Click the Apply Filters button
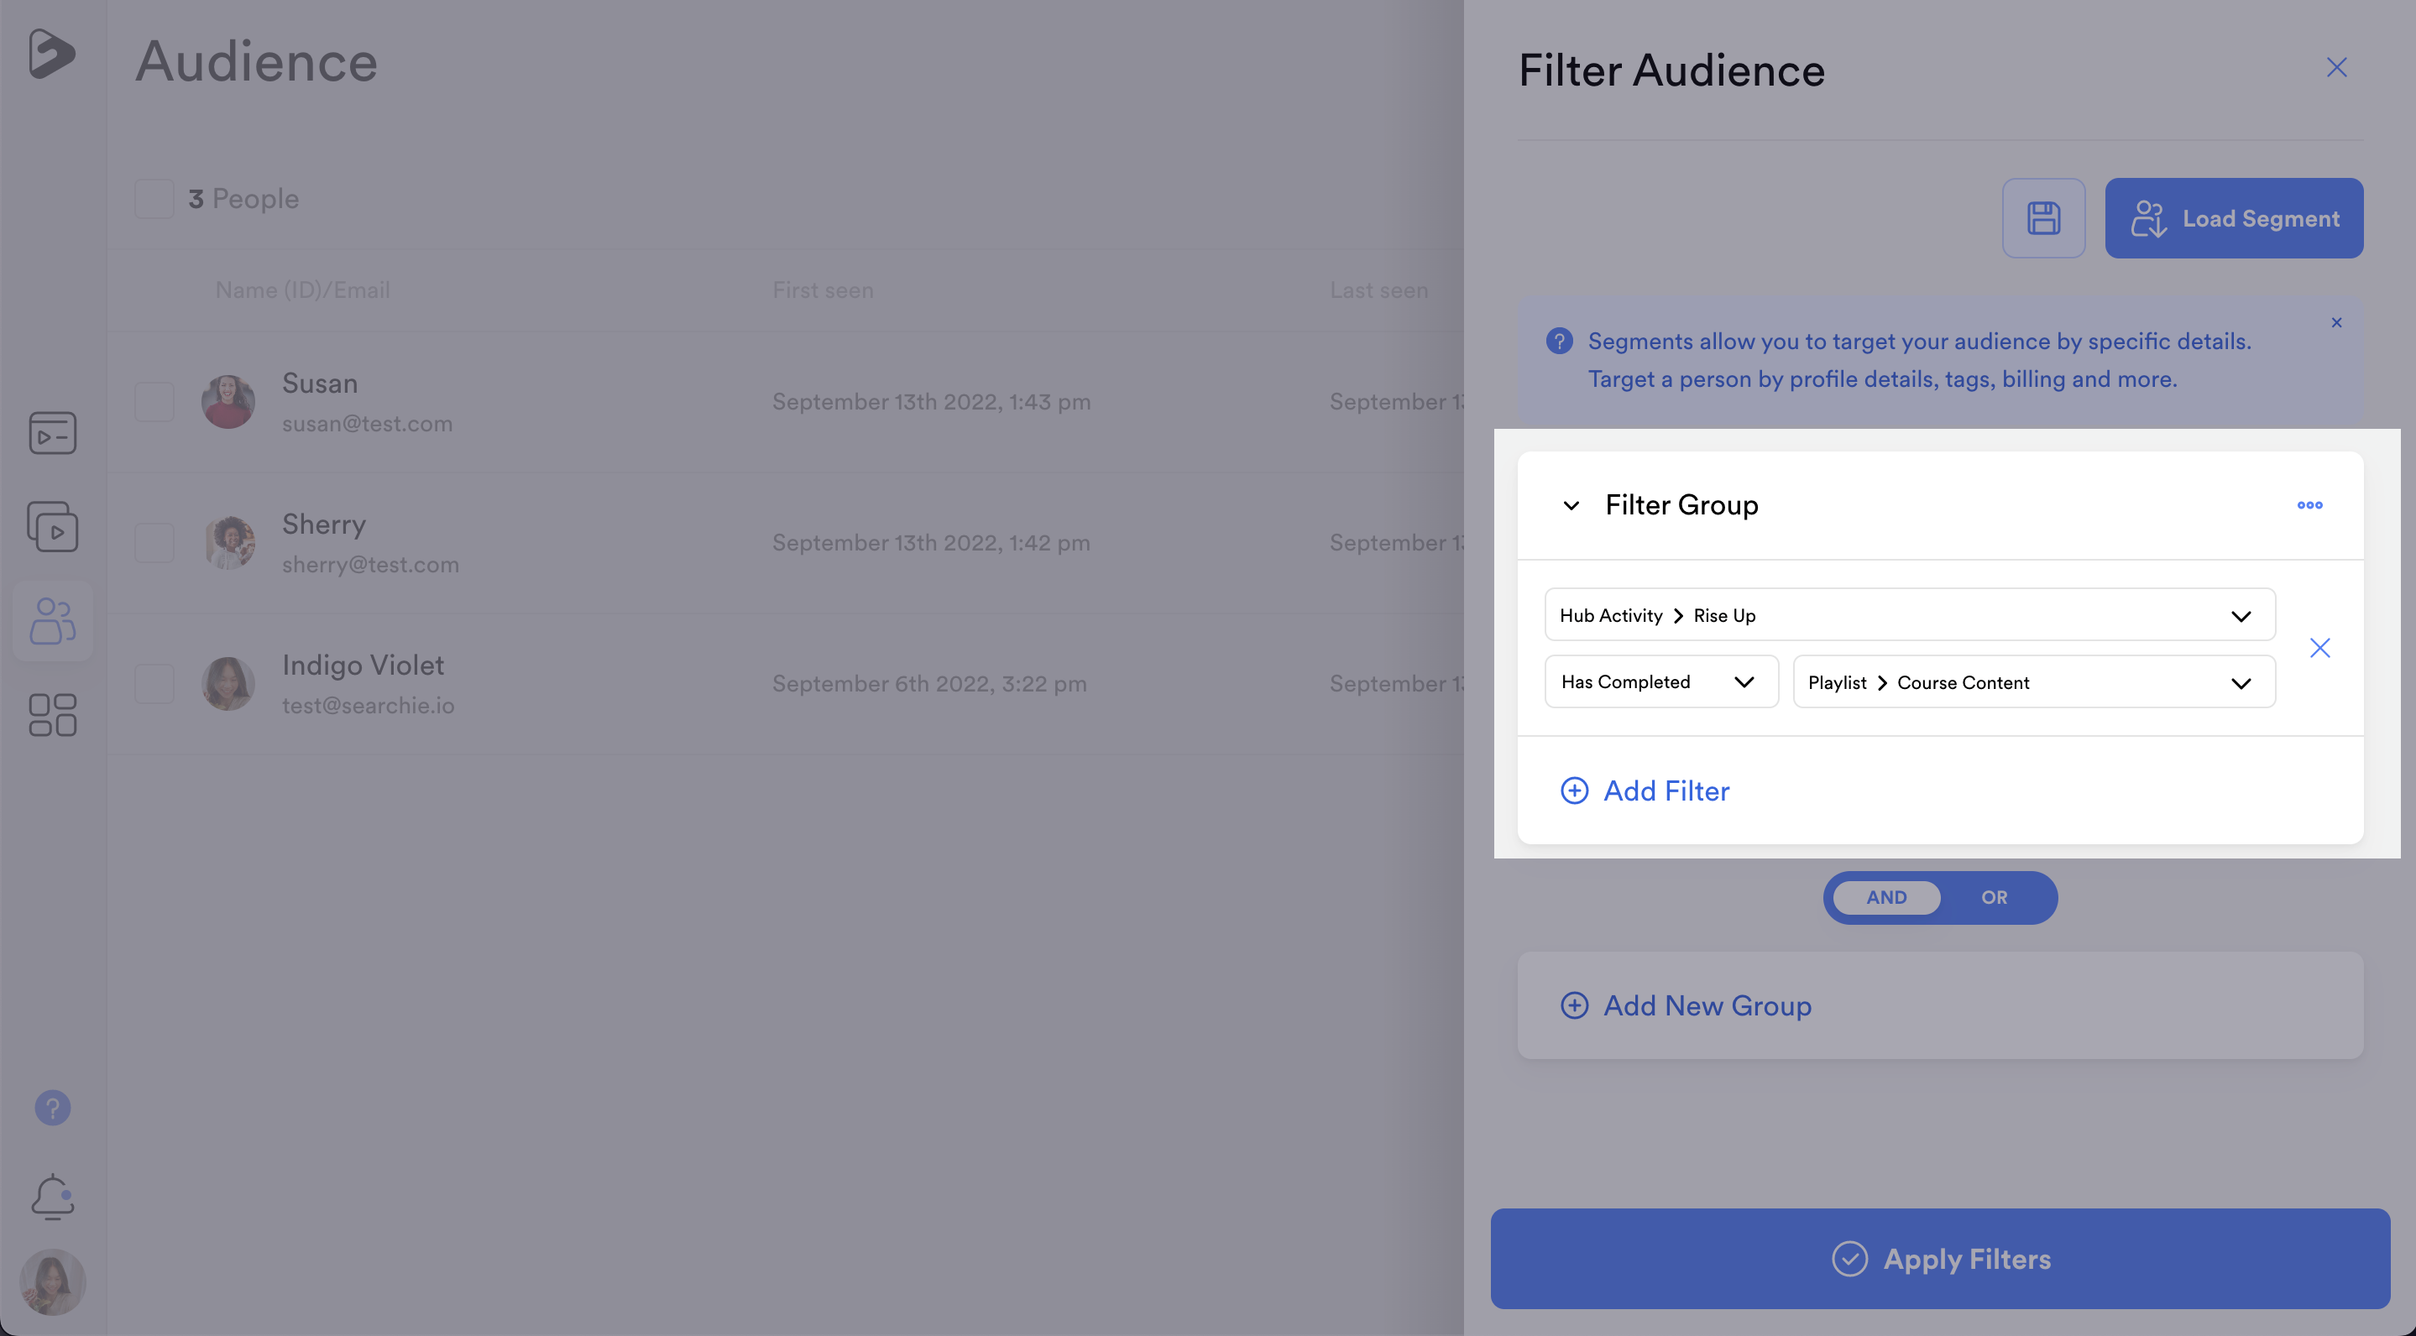 [x=1939, y=1258]
